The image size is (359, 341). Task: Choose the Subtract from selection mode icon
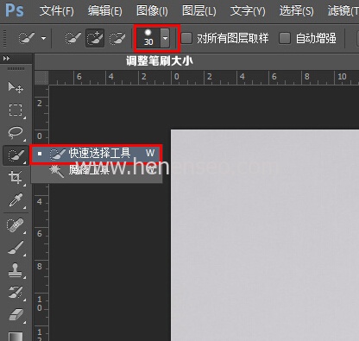pos(117,38)
